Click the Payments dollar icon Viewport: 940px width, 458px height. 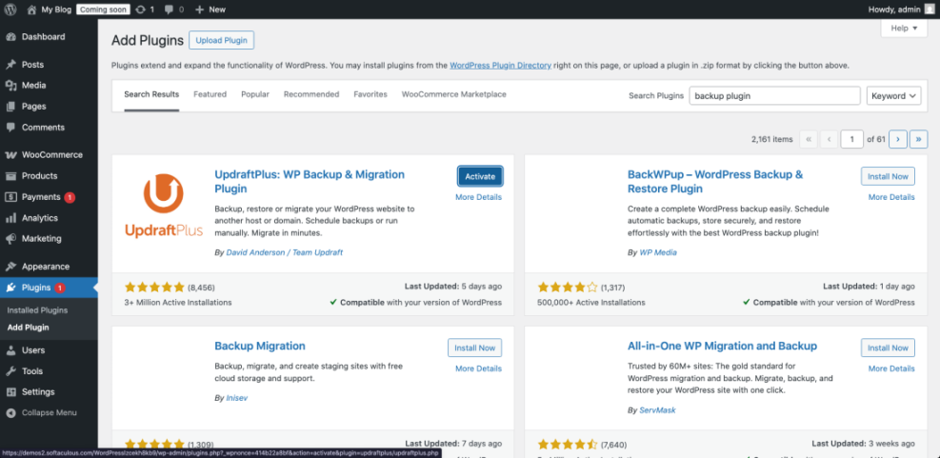click(10, 197)
